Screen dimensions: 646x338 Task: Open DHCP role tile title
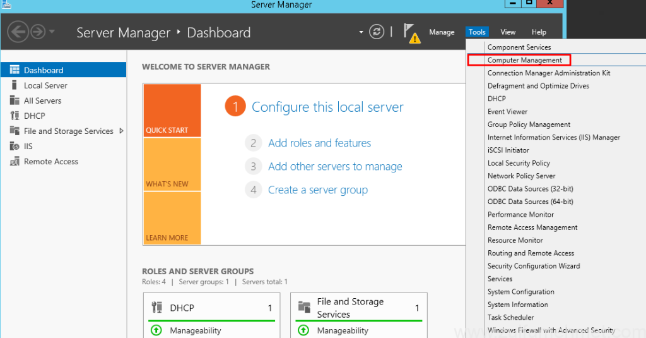tap(182, 308)
